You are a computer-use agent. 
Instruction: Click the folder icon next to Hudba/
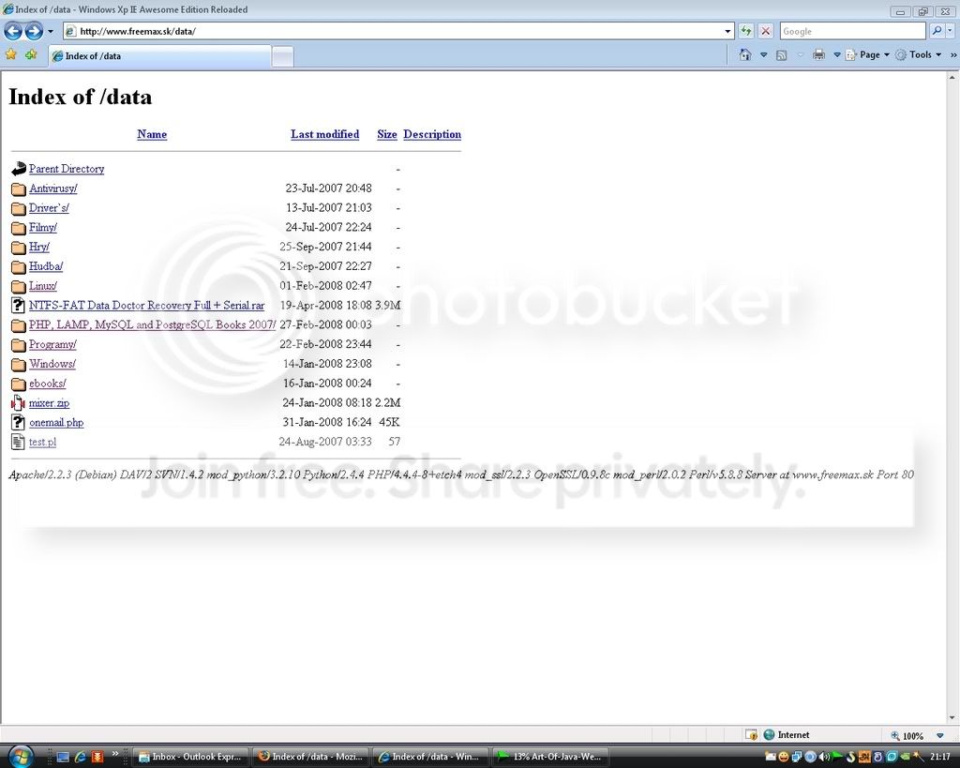[19, 267]
